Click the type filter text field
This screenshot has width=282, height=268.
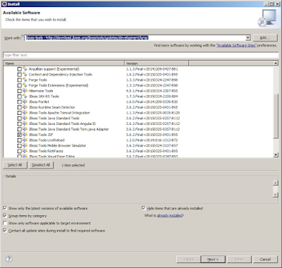pos(141,55)
